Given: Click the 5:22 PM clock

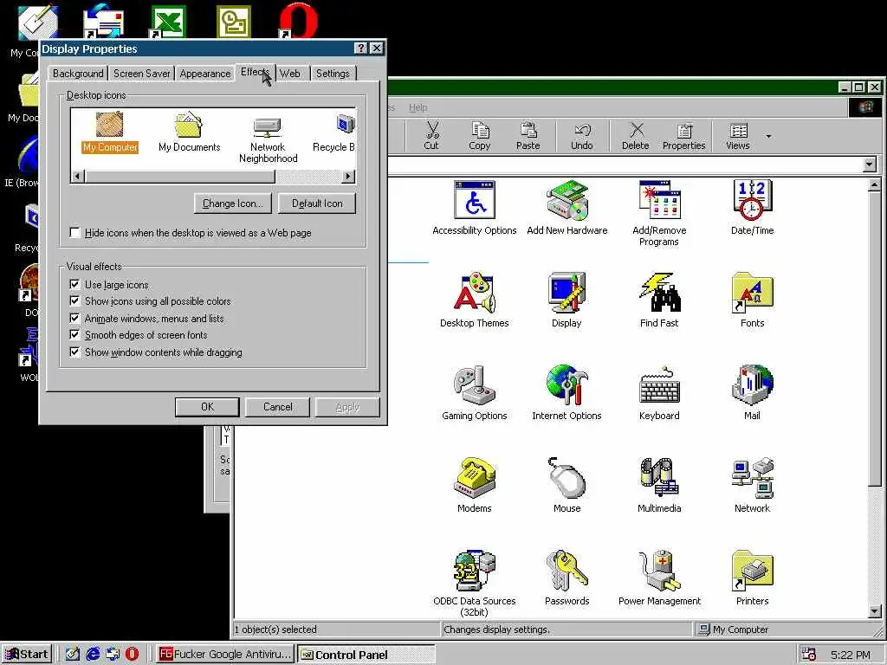Looking at the screenshot, I should (851, 655).
